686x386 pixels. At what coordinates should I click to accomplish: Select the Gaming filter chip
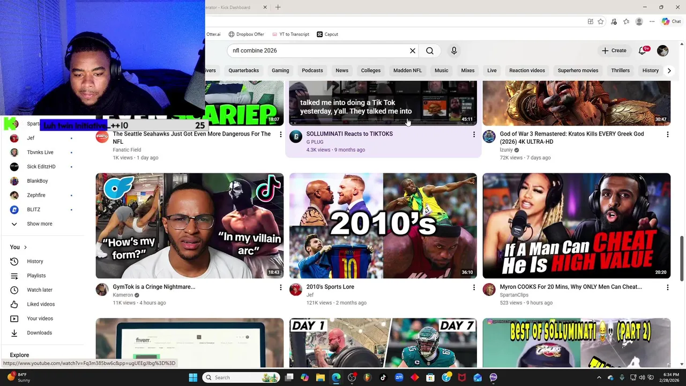point(280,70)
